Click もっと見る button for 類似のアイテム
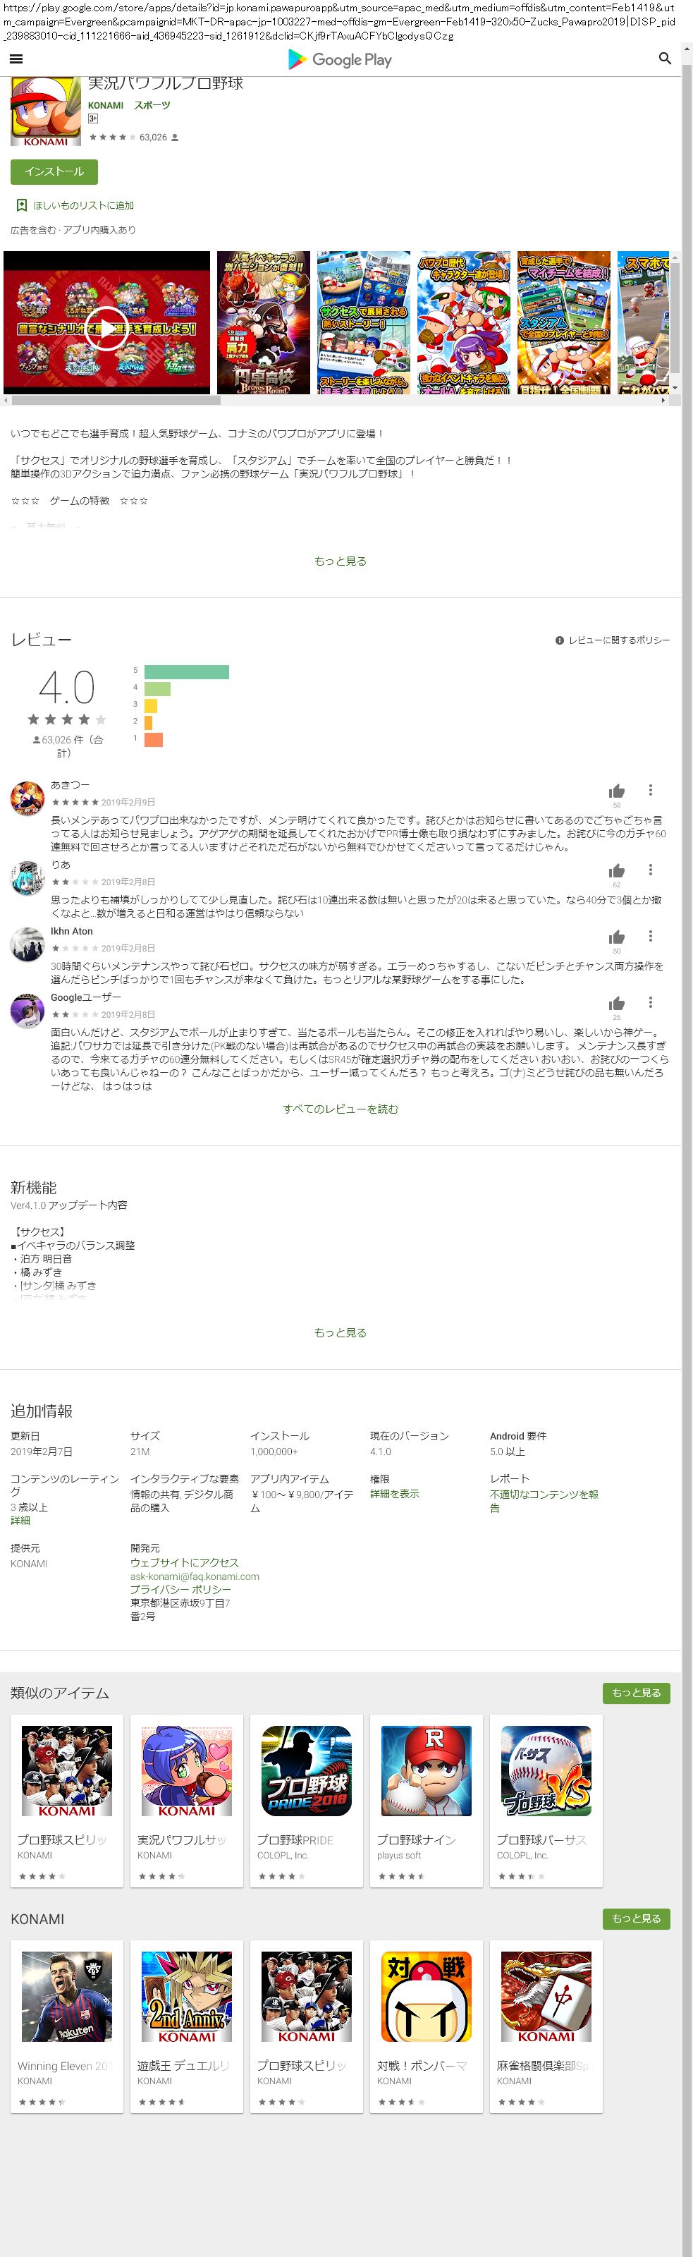Image resolution: width=693 pixels, height=2257 pixels. [x=636, y=1693]
